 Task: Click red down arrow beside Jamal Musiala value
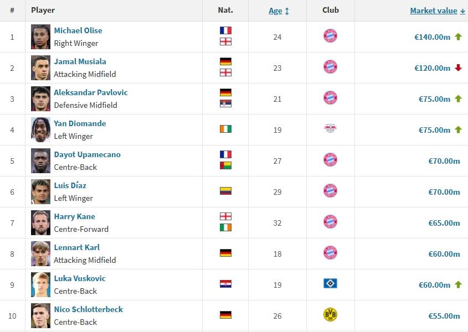(458, 68)
